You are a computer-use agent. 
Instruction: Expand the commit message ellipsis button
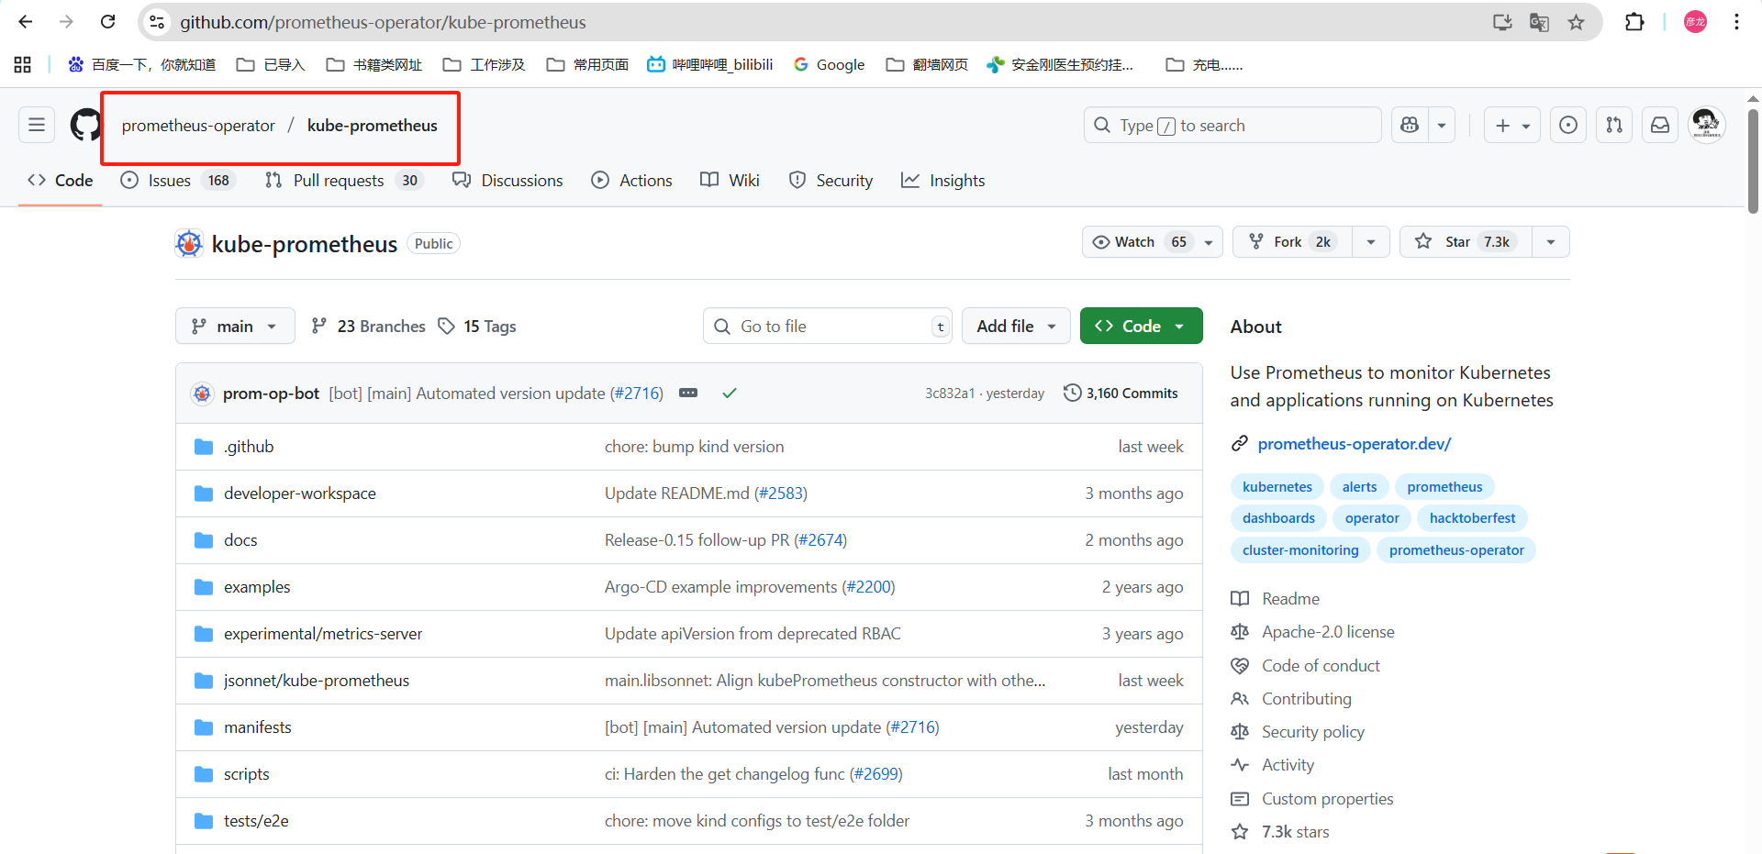tap(688, 393)
